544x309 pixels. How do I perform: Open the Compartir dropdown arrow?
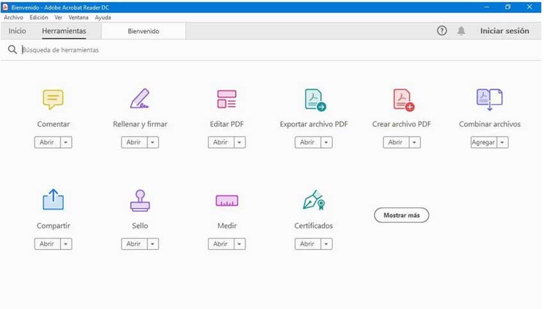[x=66, y=244]
